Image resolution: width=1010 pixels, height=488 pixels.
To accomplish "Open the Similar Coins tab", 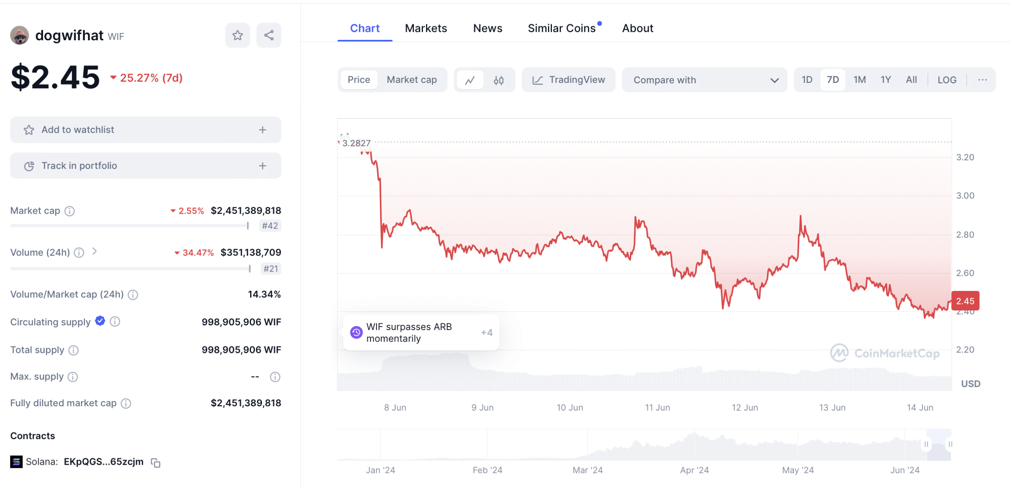I will pyautogui.click(x=562, y=28).
